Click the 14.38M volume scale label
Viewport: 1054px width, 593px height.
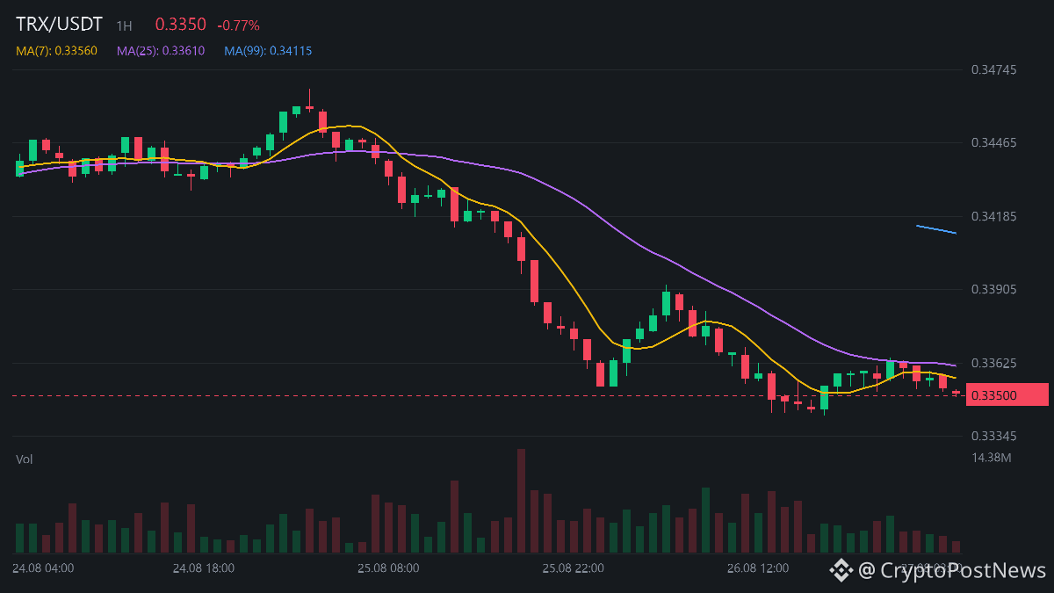992,458
